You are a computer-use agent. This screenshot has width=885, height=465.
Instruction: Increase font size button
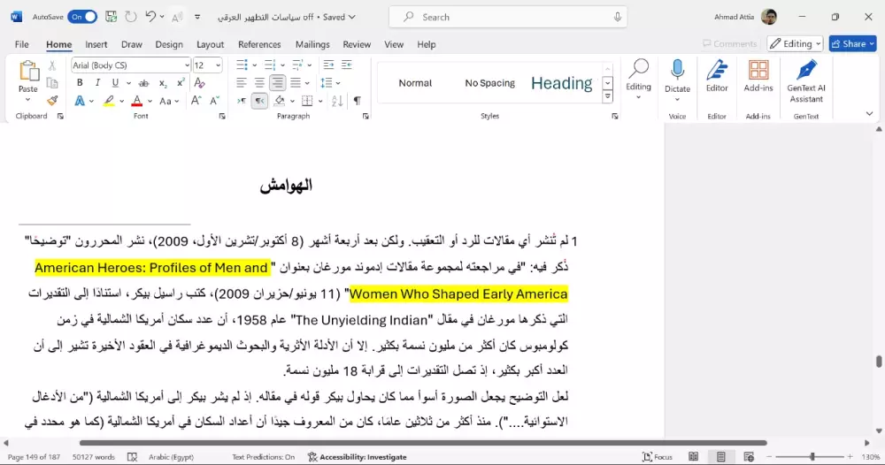point(196,101)
